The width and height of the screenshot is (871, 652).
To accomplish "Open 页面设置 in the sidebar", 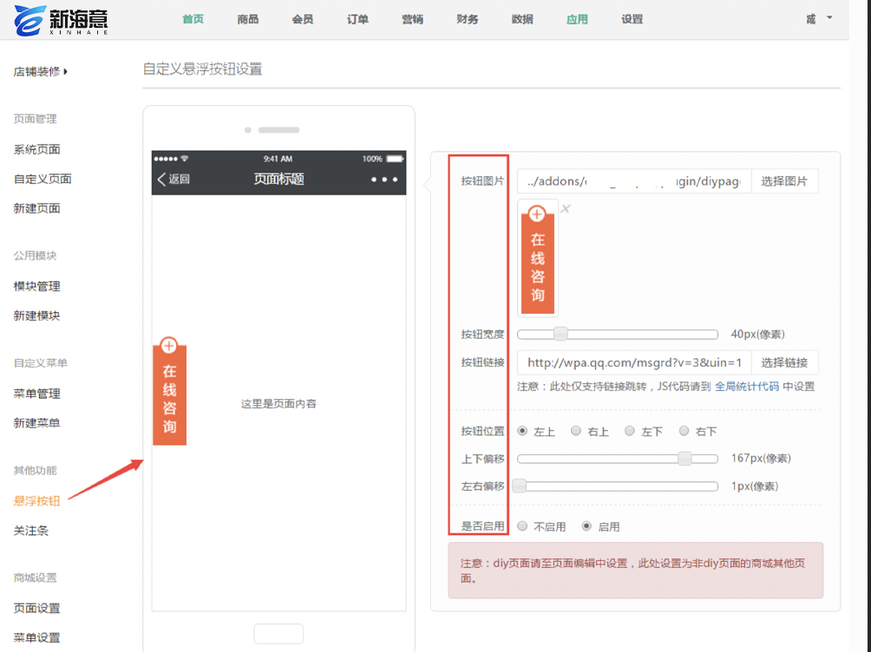I will pyautogui.click(x=36, y=608).
